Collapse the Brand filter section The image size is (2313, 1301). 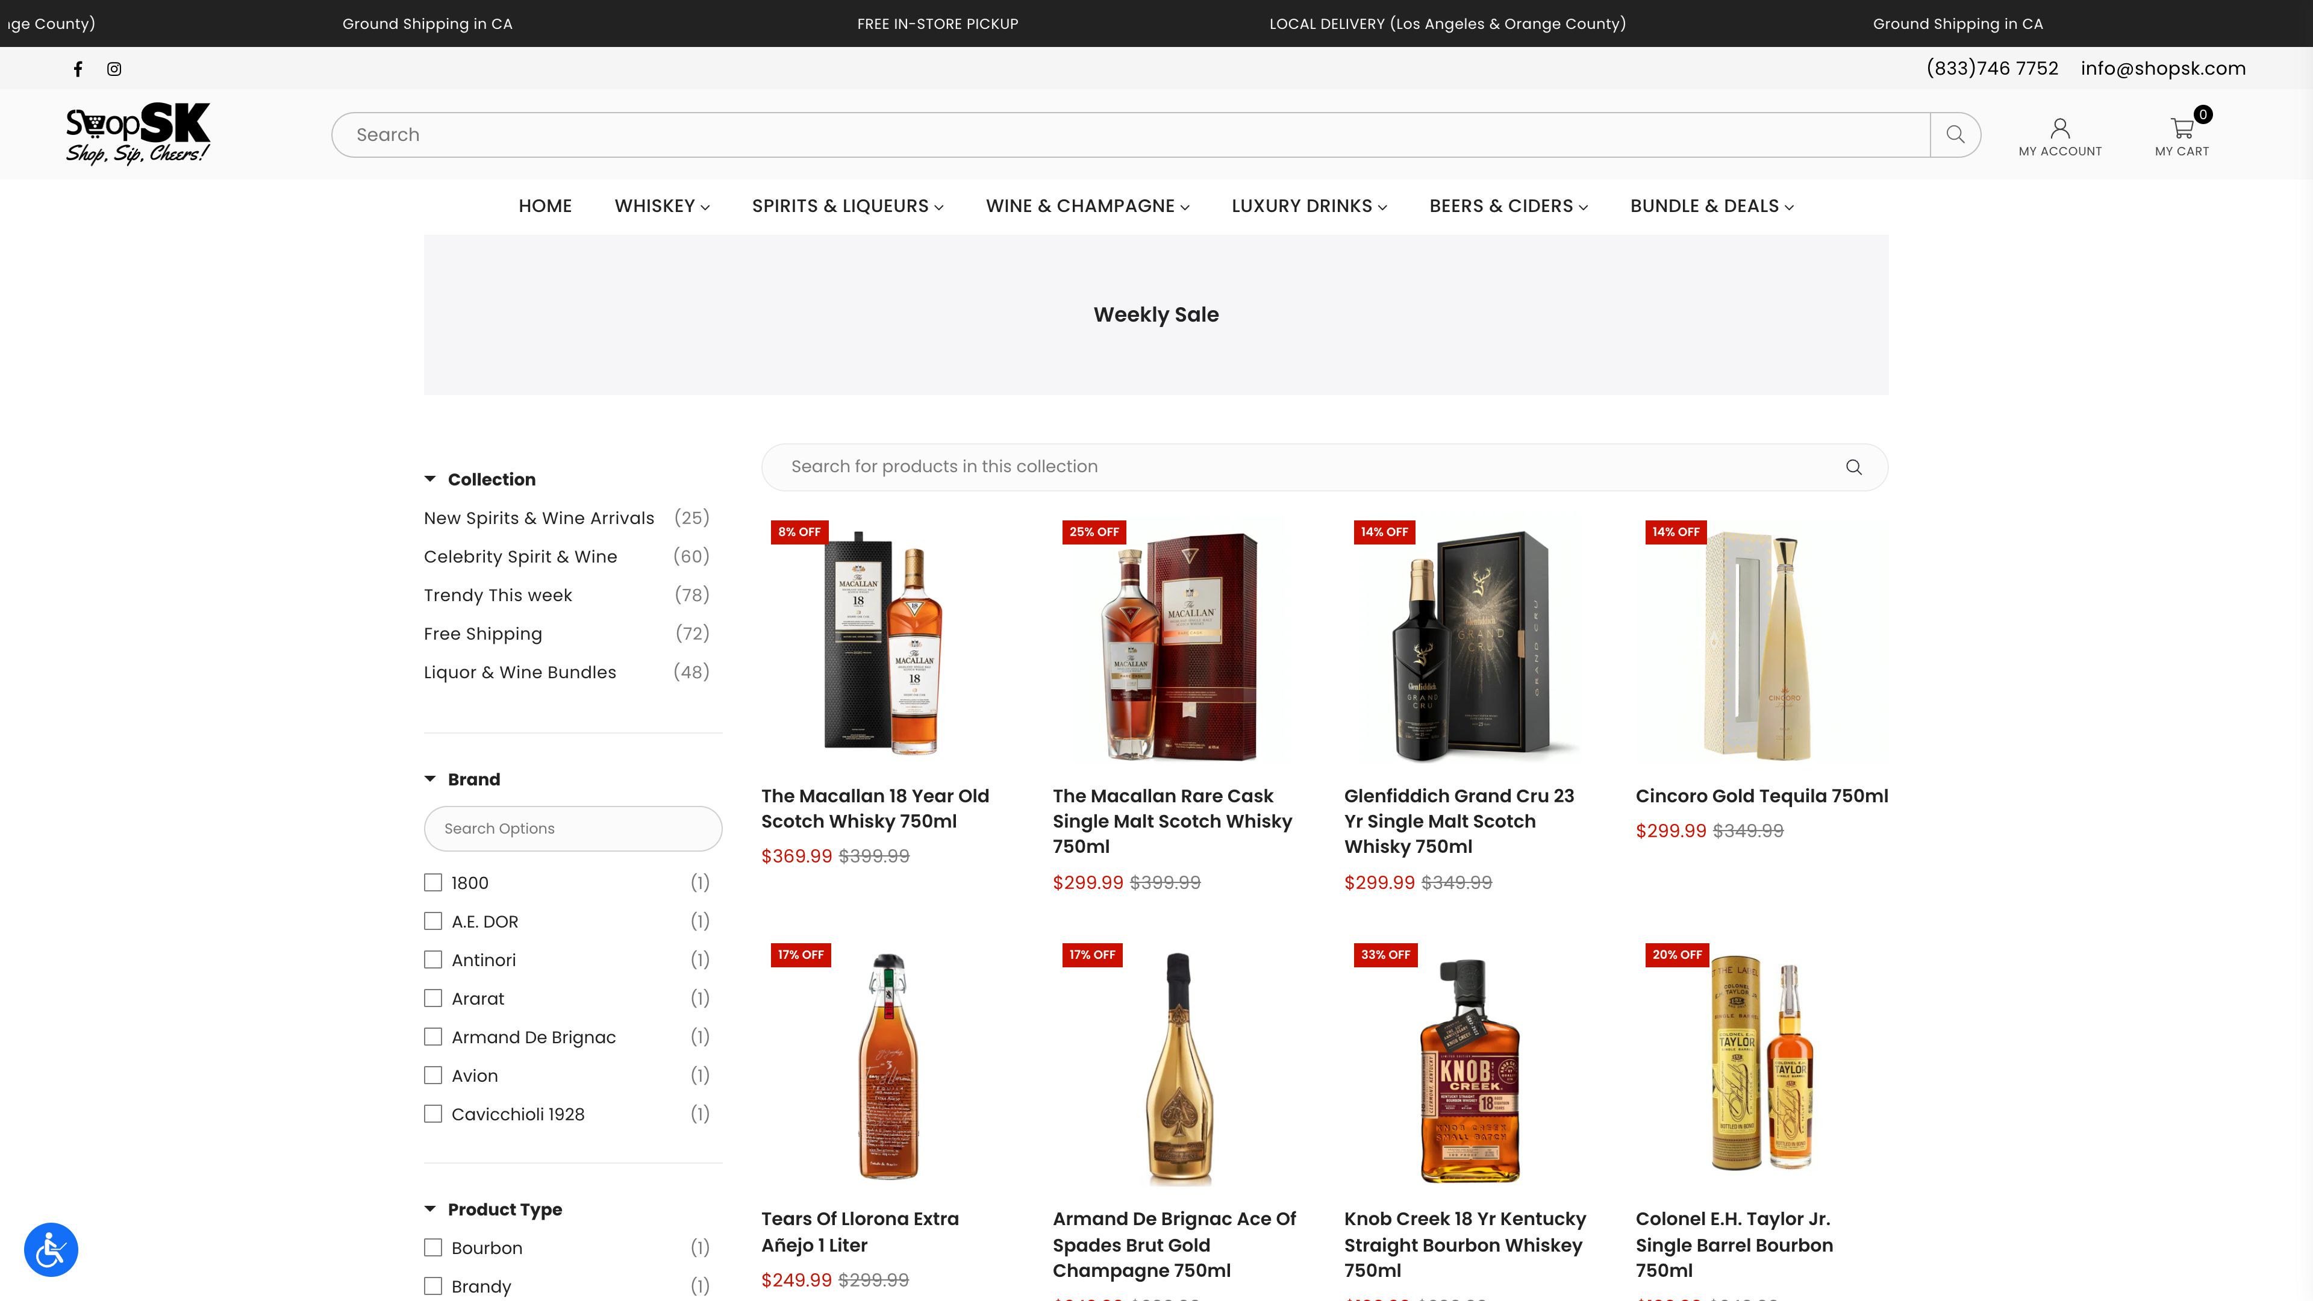pos(429,778)
